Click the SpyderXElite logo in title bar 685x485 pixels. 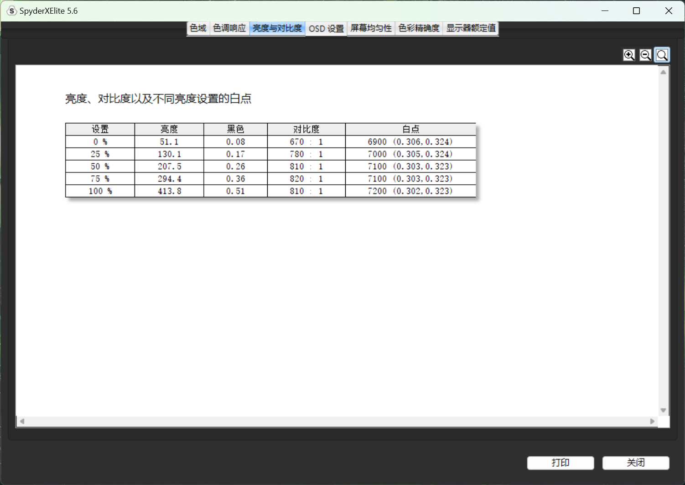11,11
